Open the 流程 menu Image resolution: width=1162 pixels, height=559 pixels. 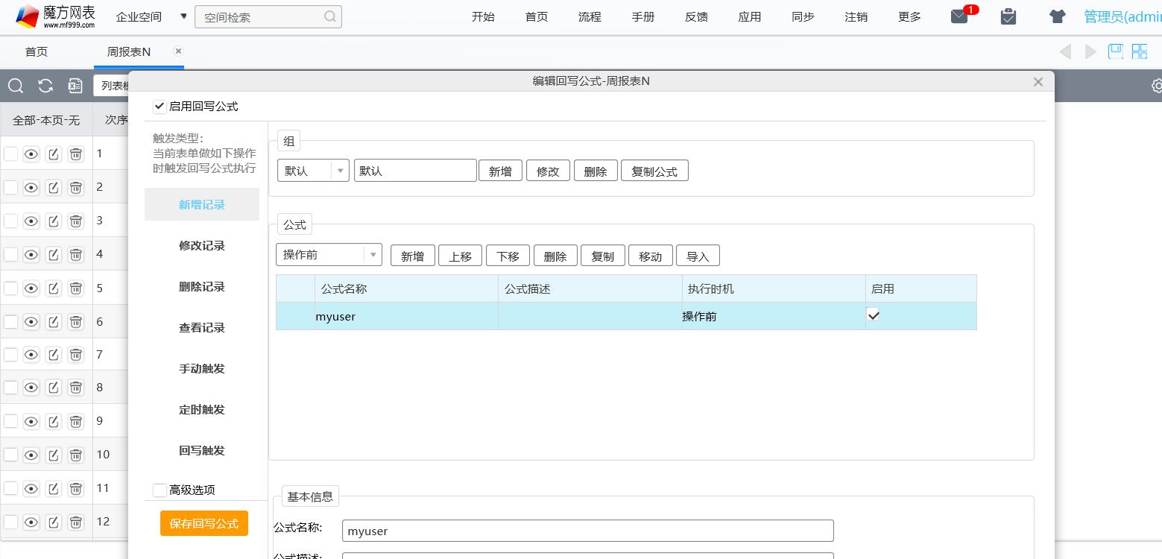(590, 16)
